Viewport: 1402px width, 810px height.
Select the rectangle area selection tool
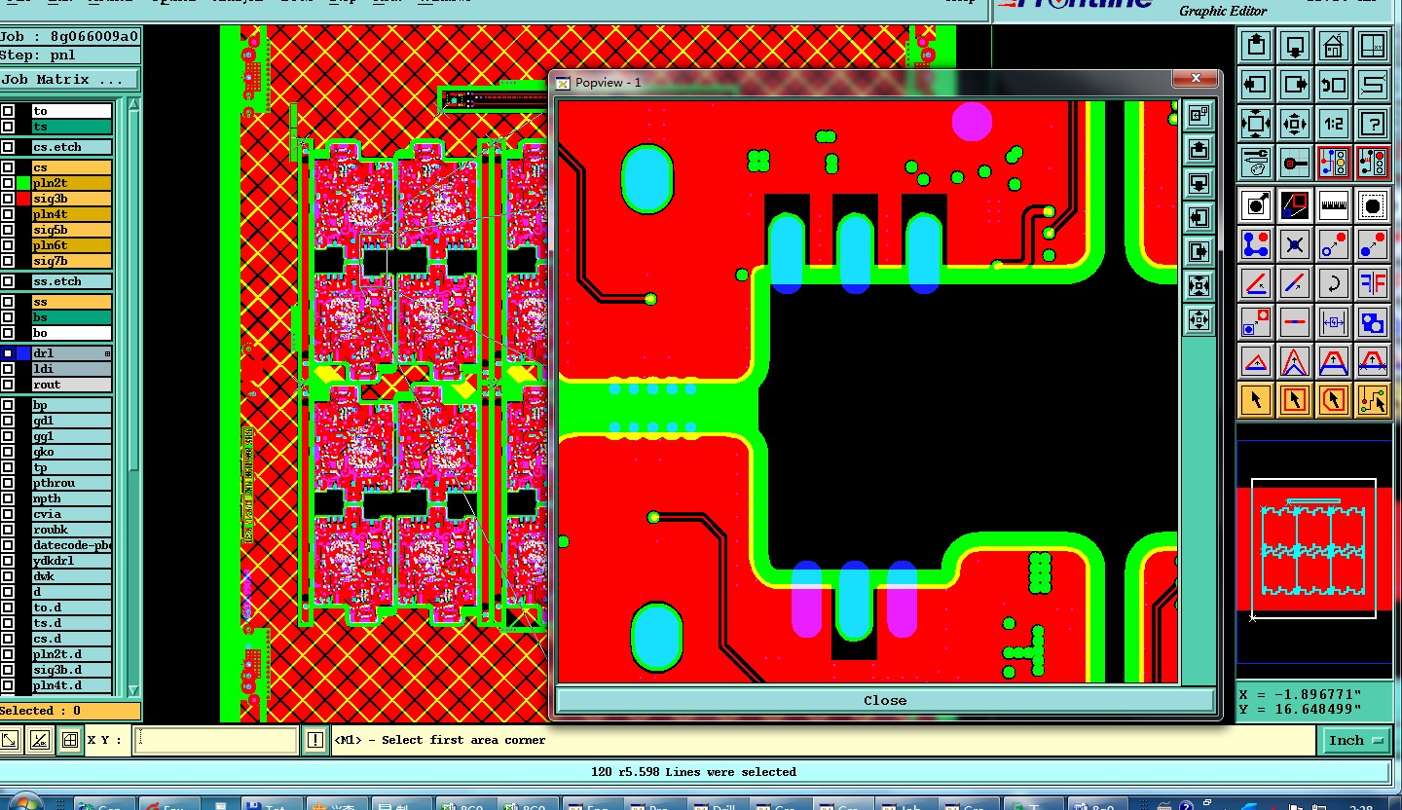[x=1295, y=399]
